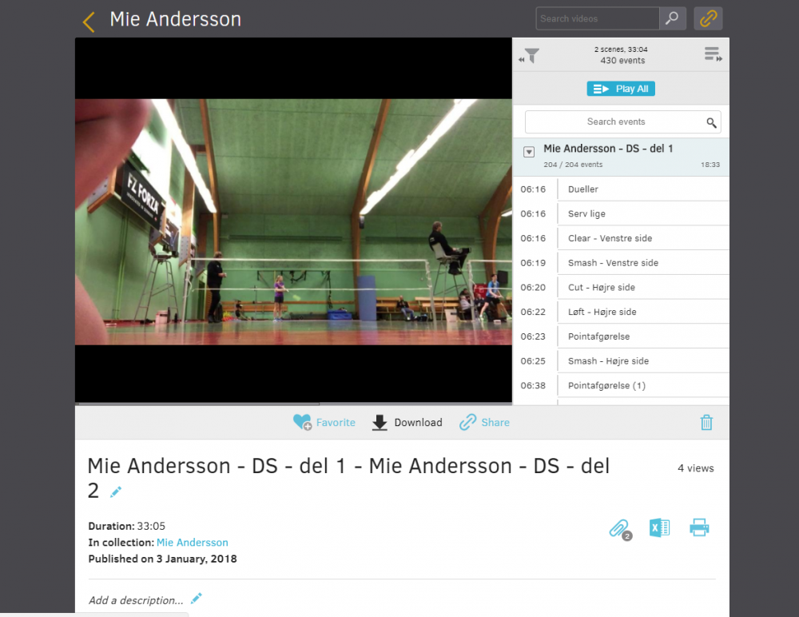Screen dimensions: 799x617
Task: Open the event filter funnel icon
Action: tap(530, 55)
